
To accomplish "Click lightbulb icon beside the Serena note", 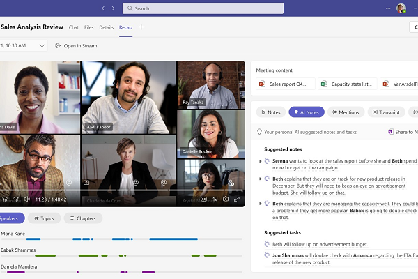I will tap(267, 161).
